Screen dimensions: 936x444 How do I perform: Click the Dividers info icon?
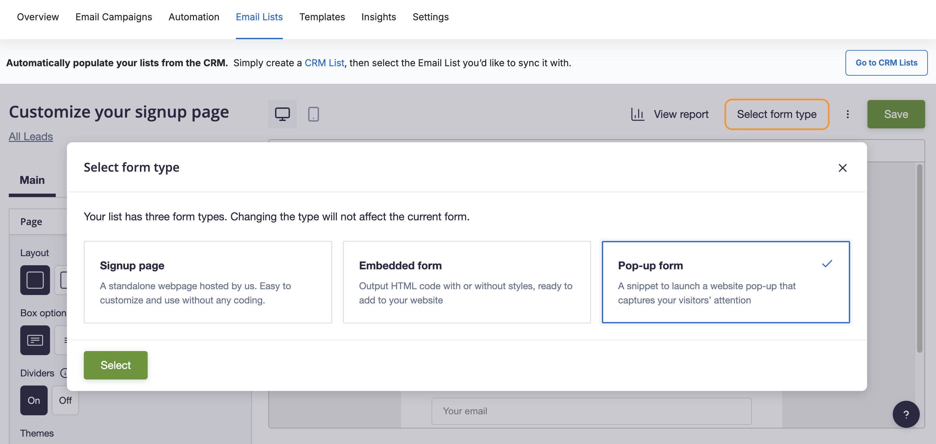click(64, 373)
